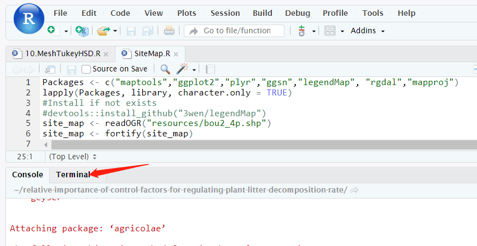477x246 pixels.
Task: Open the (Top Level) scope dropdown
Action: click(x=72, y=157)
